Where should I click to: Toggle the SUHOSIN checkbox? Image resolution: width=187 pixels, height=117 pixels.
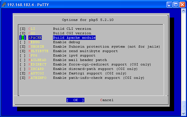pyautogui.click(x=22, y=47)
